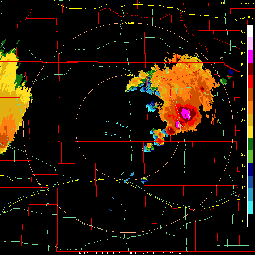Click the 6 legend value
This screenshot has width=255, height=255.
pyautogui.click(x=245, y=199)
